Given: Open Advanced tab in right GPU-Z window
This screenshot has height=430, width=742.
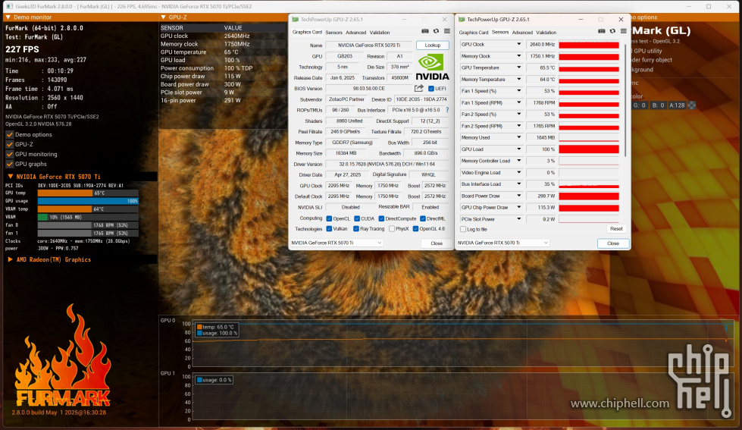Looking at the screenshot, I should [522, 33].
